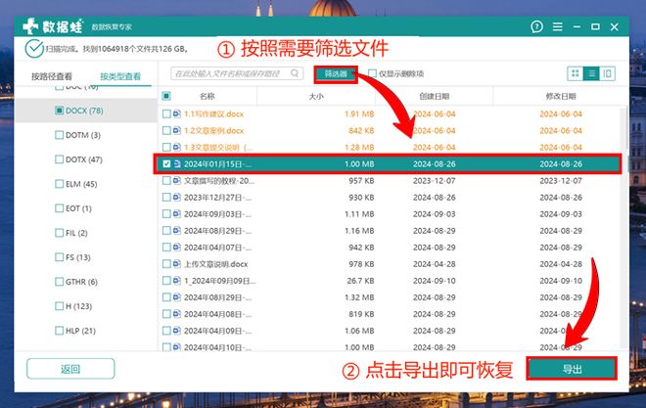
Task: Check the DOTX (47) type checkbox
Action: pos(60,159)
